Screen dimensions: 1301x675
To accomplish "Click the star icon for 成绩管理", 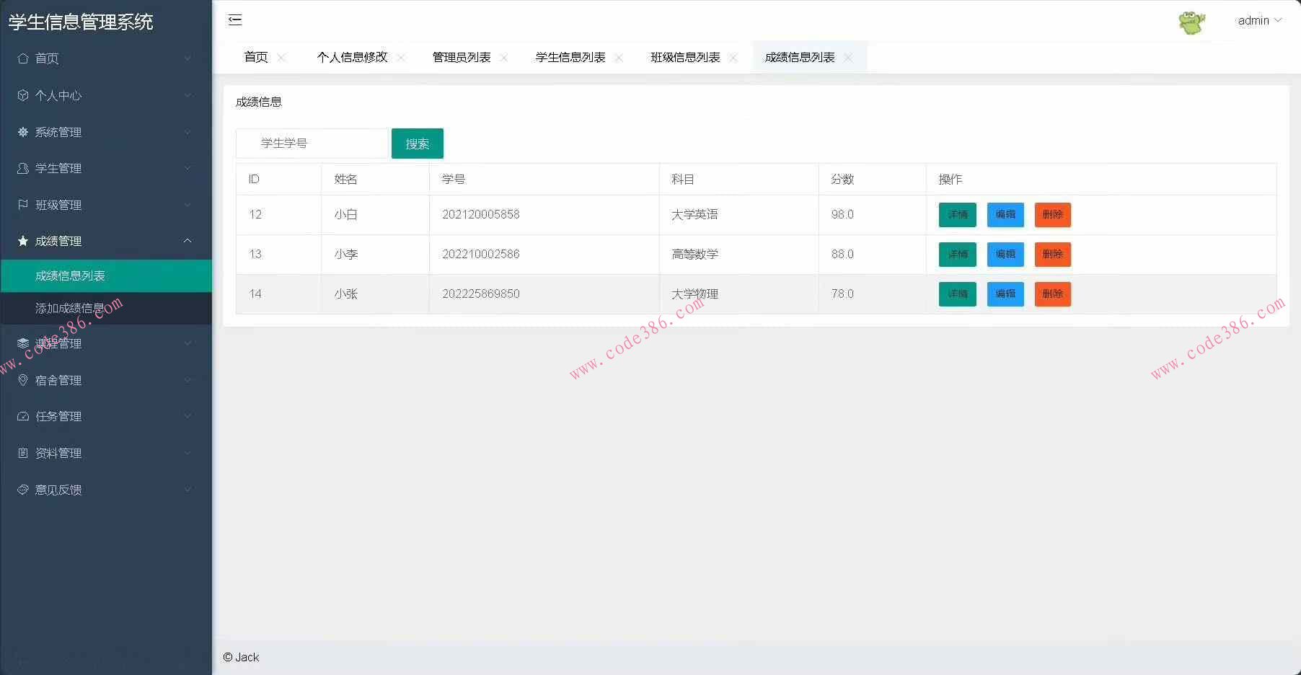I will click(x=22, y=241).
